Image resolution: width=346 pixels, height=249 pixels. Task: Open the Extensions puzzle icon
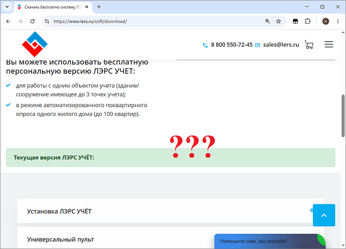click(307, 21)
